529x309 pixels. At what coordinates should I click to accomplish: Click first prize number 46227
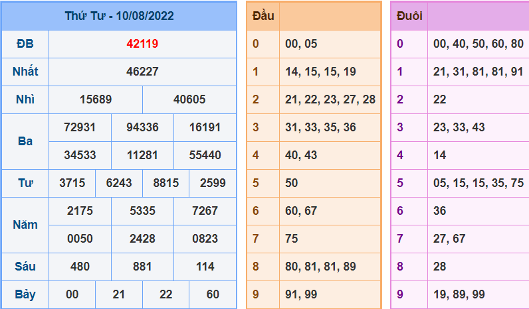click(142, 72)
